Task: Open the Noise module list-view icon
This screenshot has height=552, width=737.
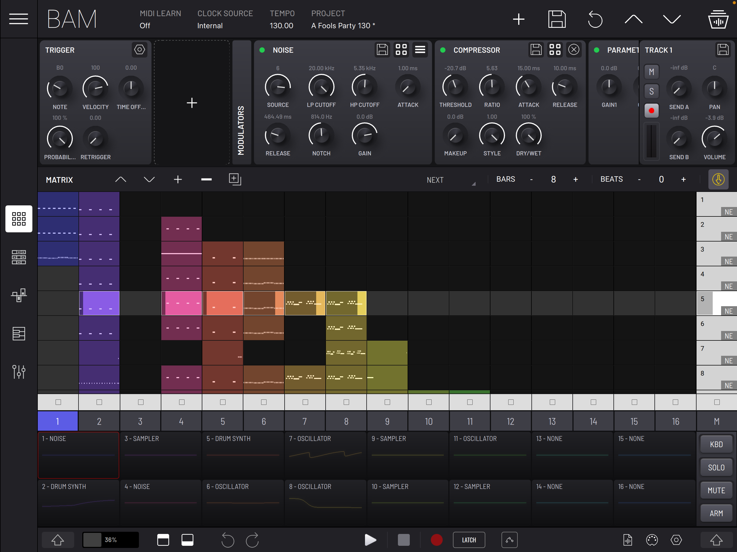Action: pyautogui.click(x=420, y=50)
